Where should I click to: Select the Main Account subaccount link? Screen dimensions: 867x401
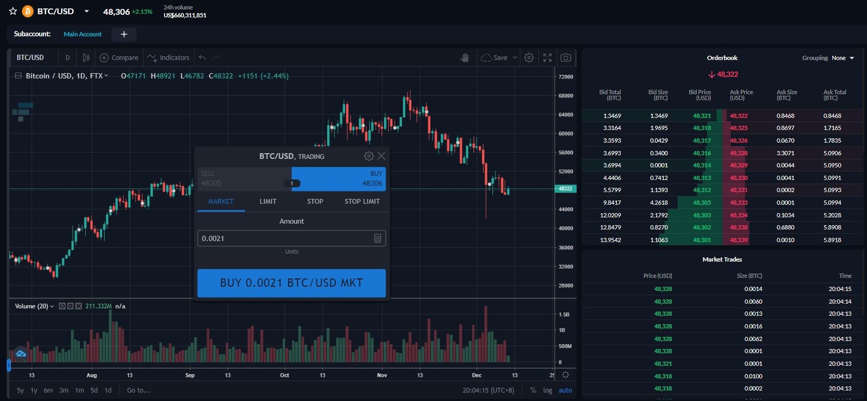click(82, 34)
